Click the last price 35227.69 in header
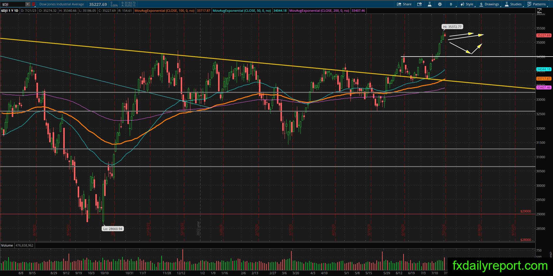The image size is (553, 276). (x=98, y=4)
